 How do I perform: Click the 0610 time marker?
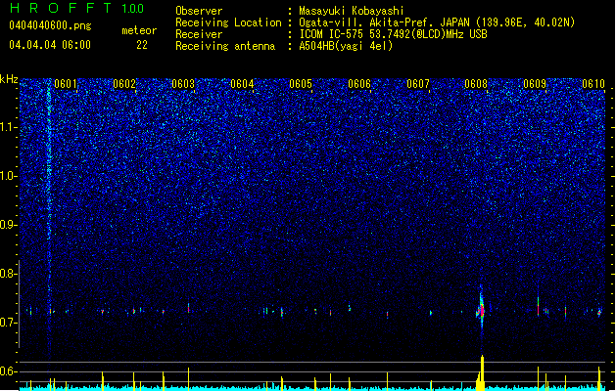click(x=593, y=84)
